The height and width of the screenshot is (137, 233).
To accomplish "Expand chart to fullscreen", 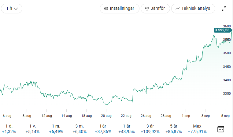I will point(224,9).
